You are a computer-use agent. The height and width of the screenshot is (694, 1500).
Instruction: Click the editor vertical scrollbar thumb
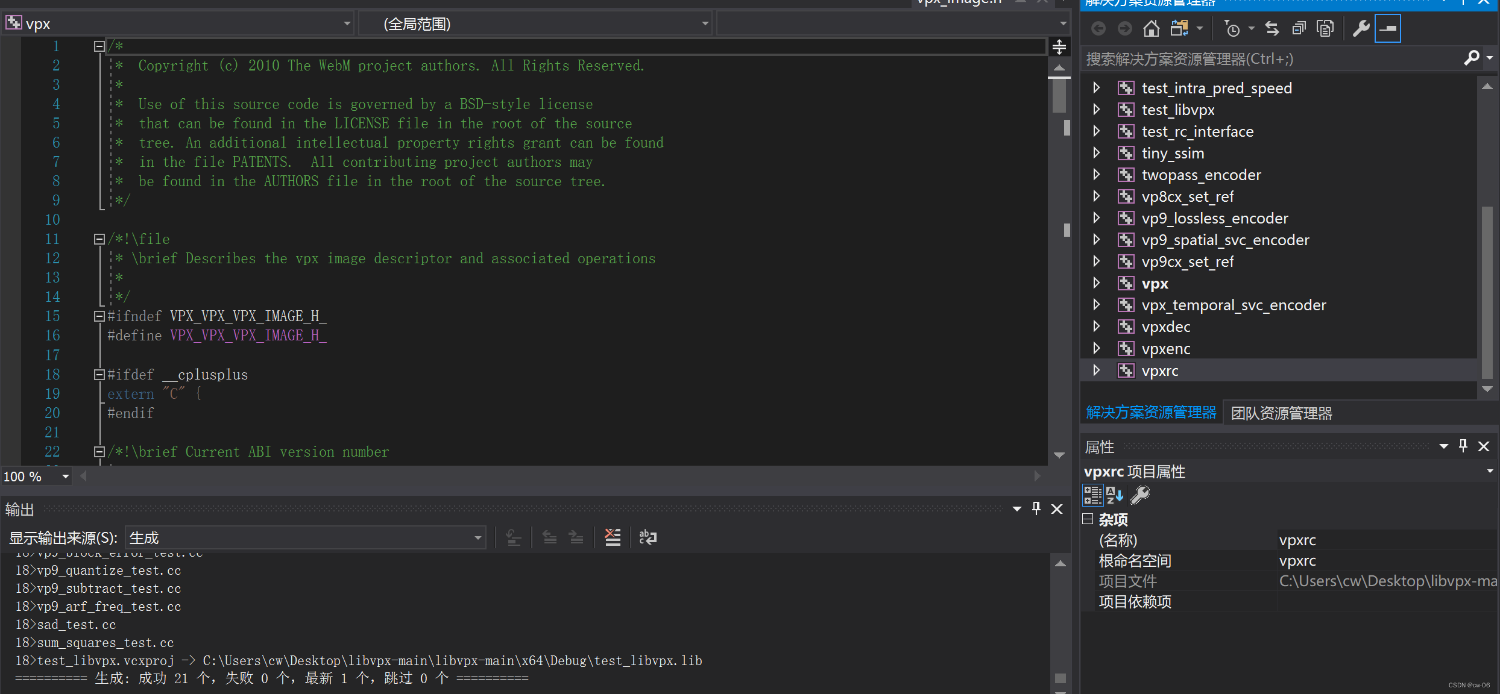tap(1059, 95)
